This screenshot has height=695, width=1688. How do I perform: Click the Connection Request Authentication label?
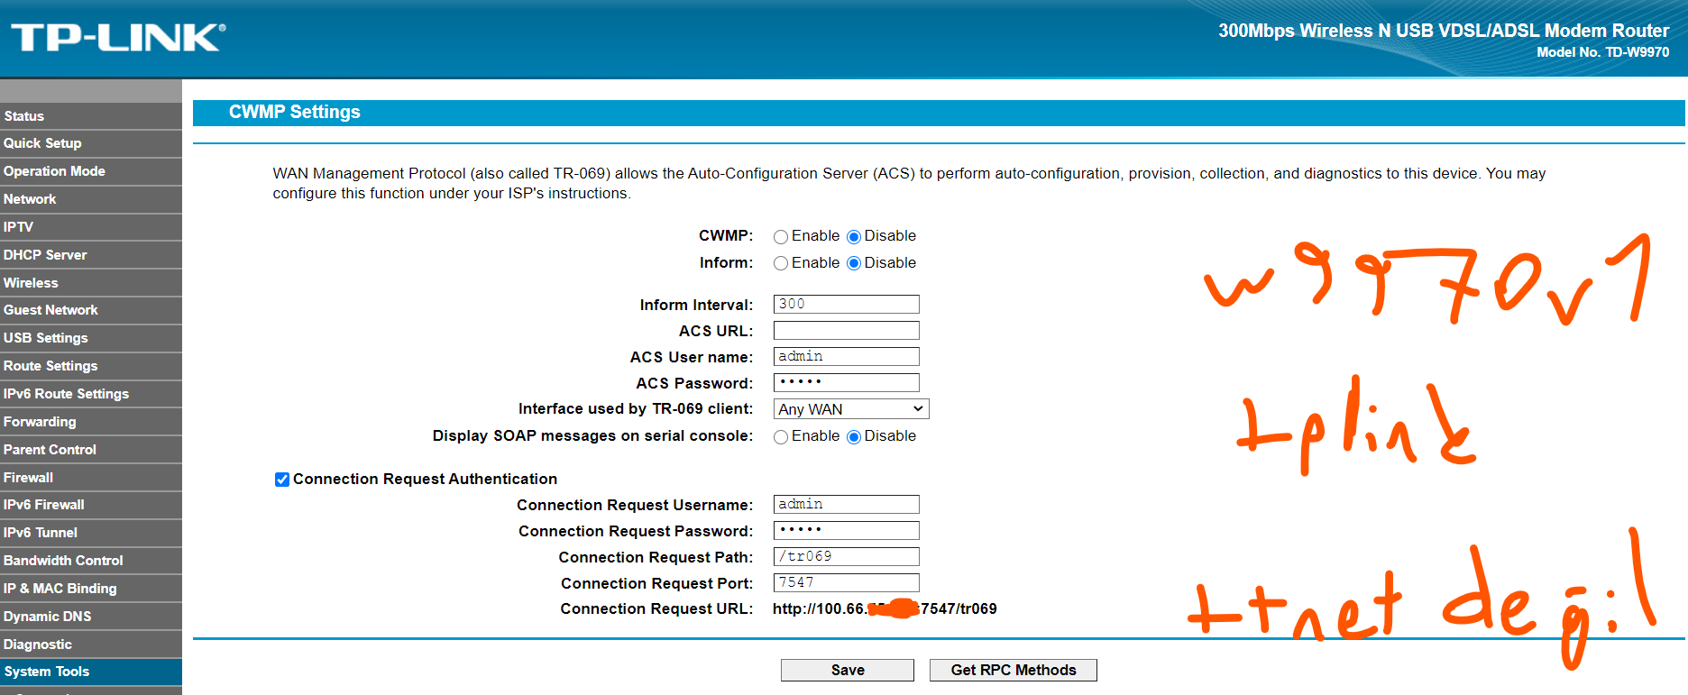pos(425,480)
